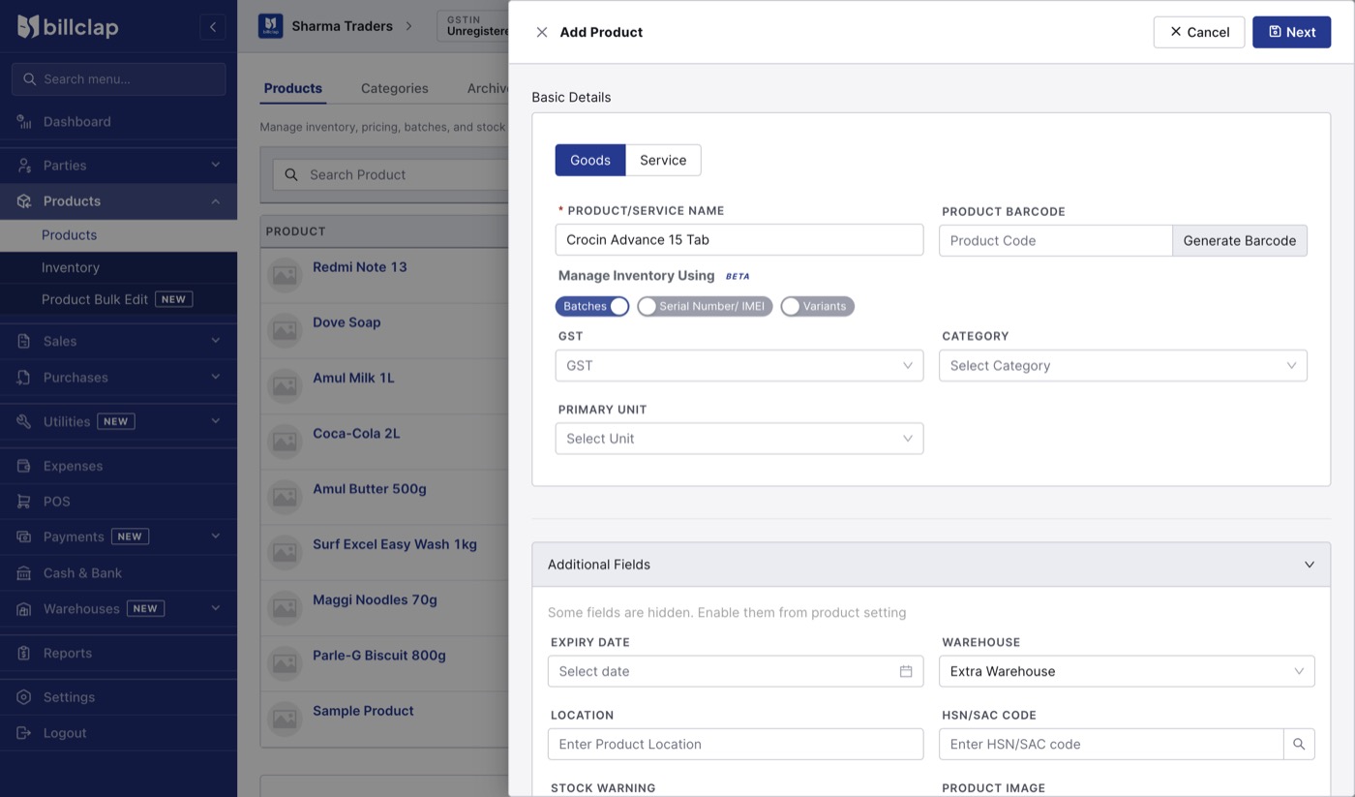Open Dashboard from the sidebar icon
1355x797 pixels.
(24, 122)
